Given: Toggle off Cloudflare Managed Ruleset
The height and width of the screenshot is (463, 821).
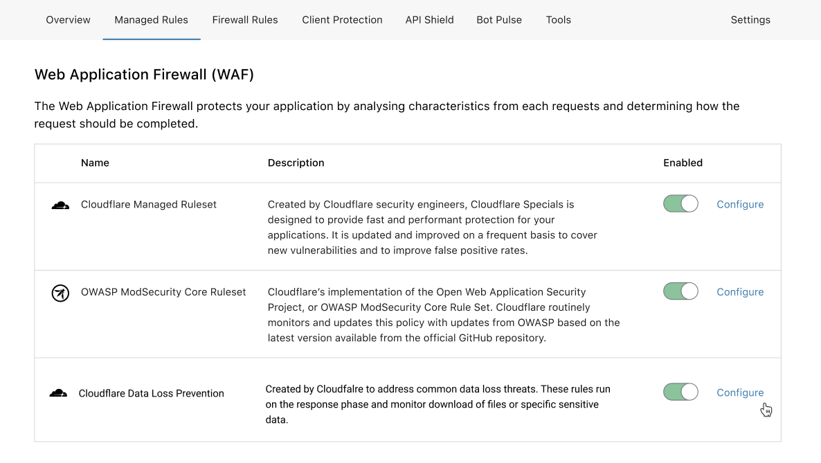Looking at the screenshot, I should [680, 203].
